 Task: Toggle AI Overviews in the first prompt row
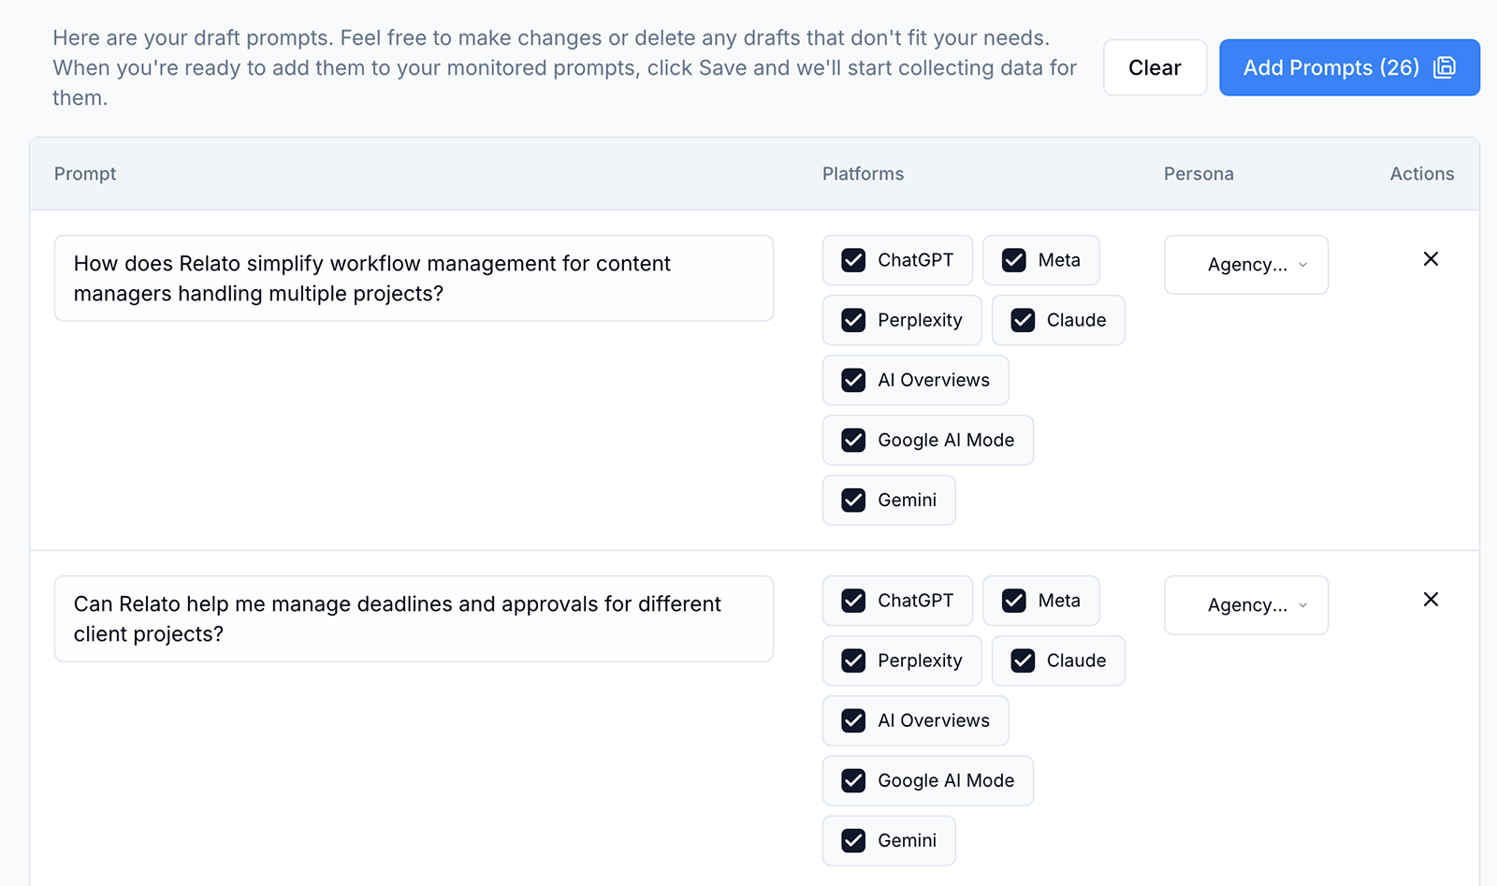tap(853, 380)
